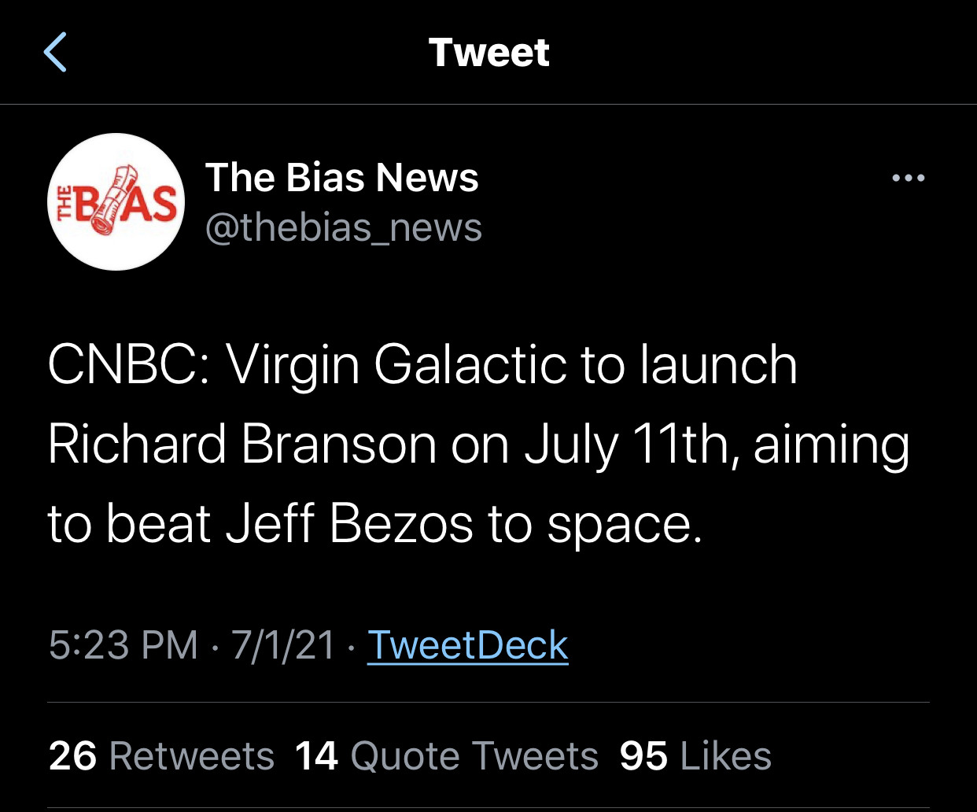Click Jeff Bezos in the tweet text

[x=349, y=524]
